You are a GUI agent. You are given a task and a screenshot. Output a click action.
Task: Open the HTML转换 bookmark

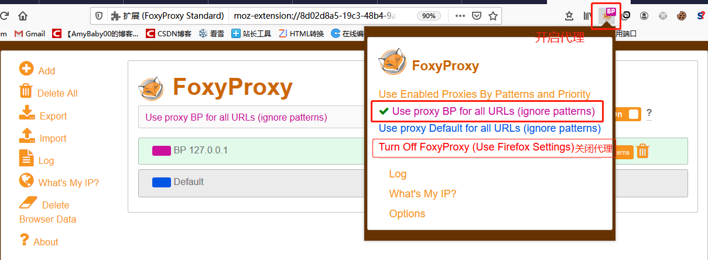pos(301,34)
